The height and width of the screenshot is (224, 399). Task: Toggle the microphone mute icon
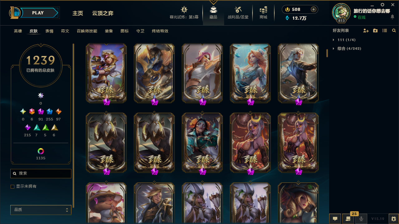(x=361, y=219)
